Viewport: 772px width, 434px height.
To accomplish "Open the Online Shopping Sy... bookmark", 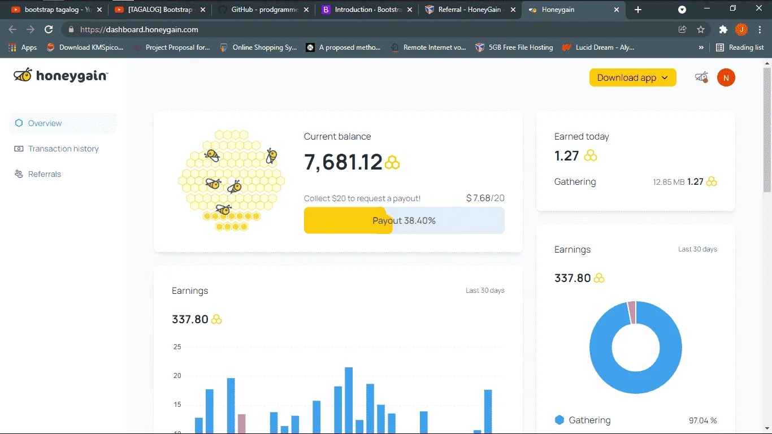I will (x=258, y=47).
